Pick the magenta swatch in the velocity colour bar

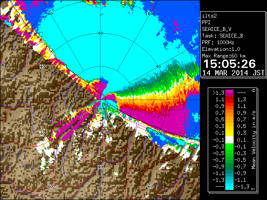[229, 92]
